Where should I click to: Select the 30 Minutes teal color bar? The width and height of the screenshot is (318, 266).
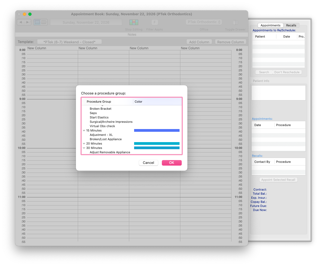[157, 148]
